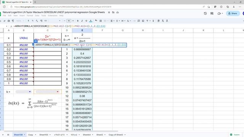Open the Insert menu
This screenshot has height=137, width=244.
22,16
